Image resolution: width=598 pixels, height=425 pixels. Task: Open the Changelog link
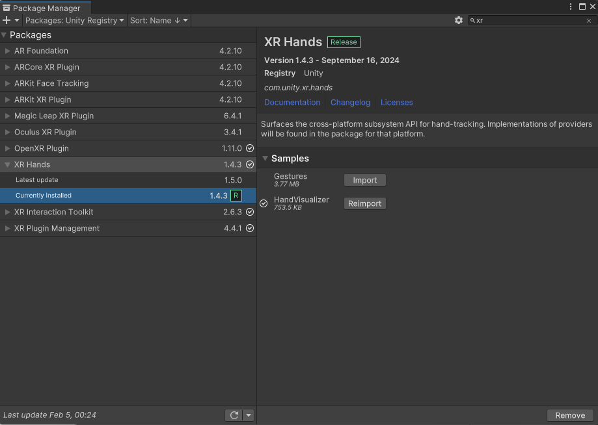350,103
